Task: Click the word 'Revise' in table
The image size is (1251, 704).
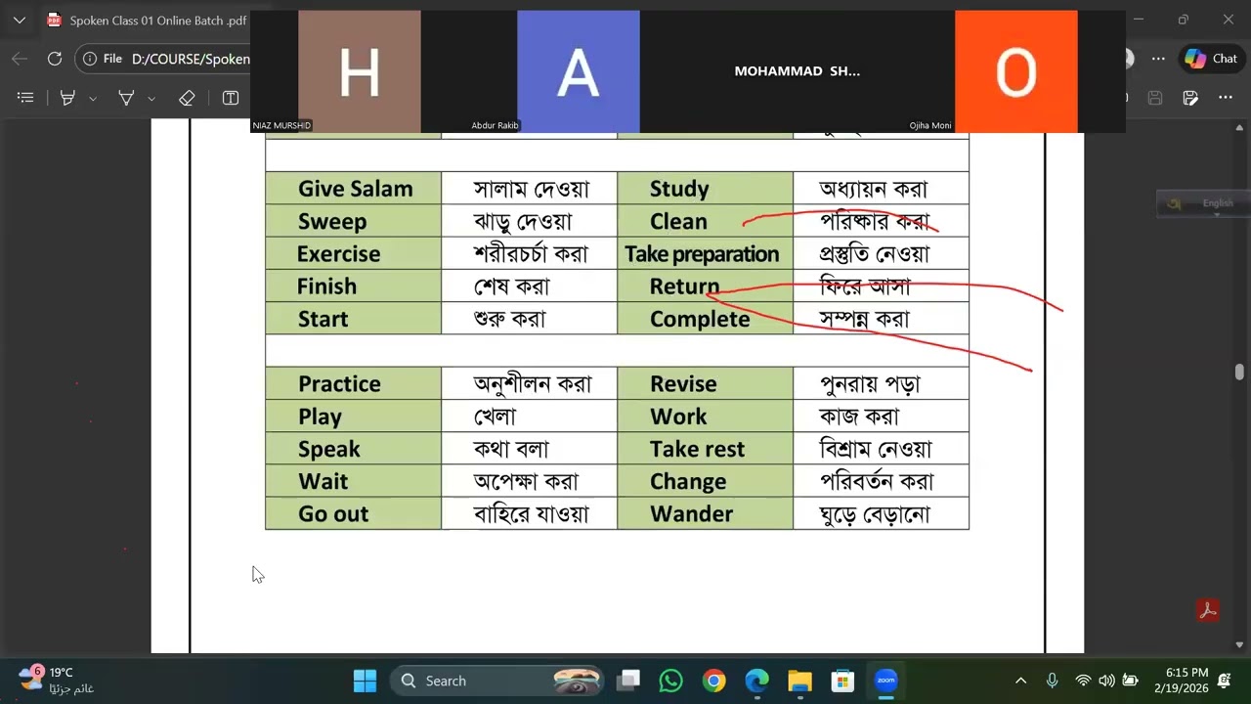Action: click(683, 384)
